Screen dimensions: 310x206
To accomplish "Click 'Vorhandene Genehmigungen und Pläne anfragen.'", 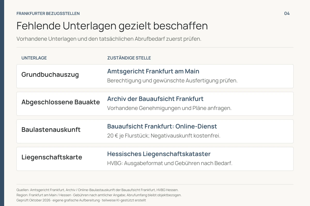I will 169,108.
